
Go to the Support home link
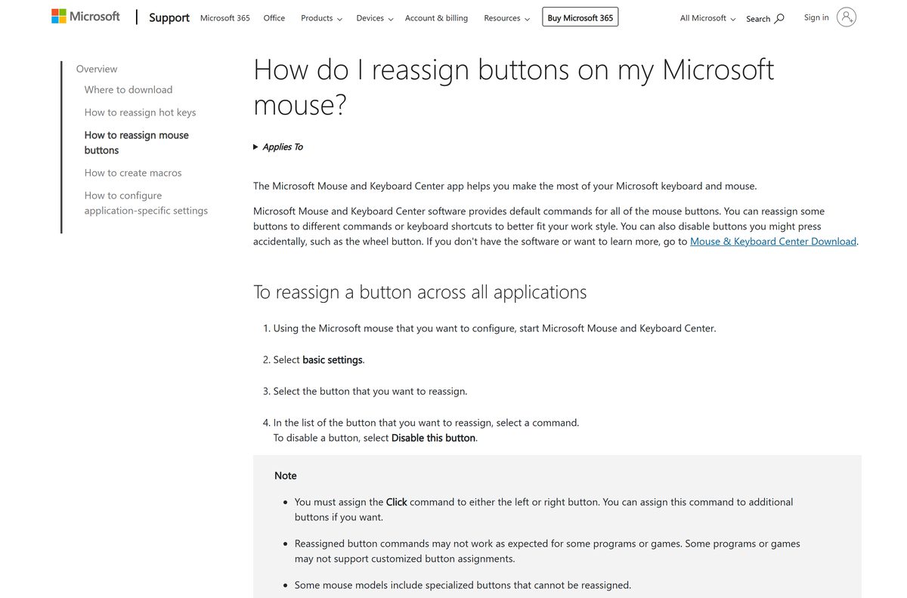pos(169,17)
